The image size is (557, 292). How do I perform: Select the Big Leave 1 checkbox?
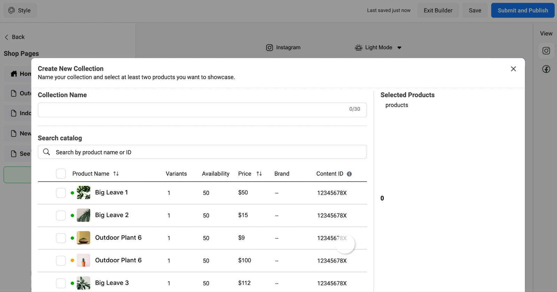point(61,193)
